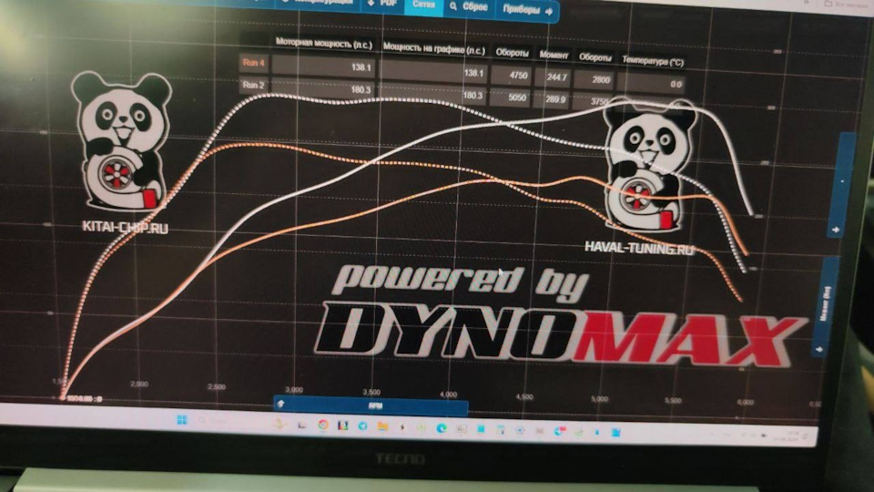Viewport: 874px width, 492px height.
Task: Open Google Chrome from the taskbar
Action: pos(323,425)
